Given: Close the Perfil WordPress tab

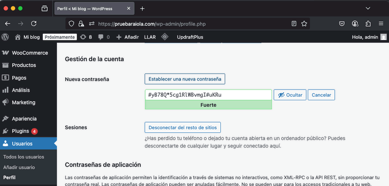Looking at the screenshot, I should (129, 8).
